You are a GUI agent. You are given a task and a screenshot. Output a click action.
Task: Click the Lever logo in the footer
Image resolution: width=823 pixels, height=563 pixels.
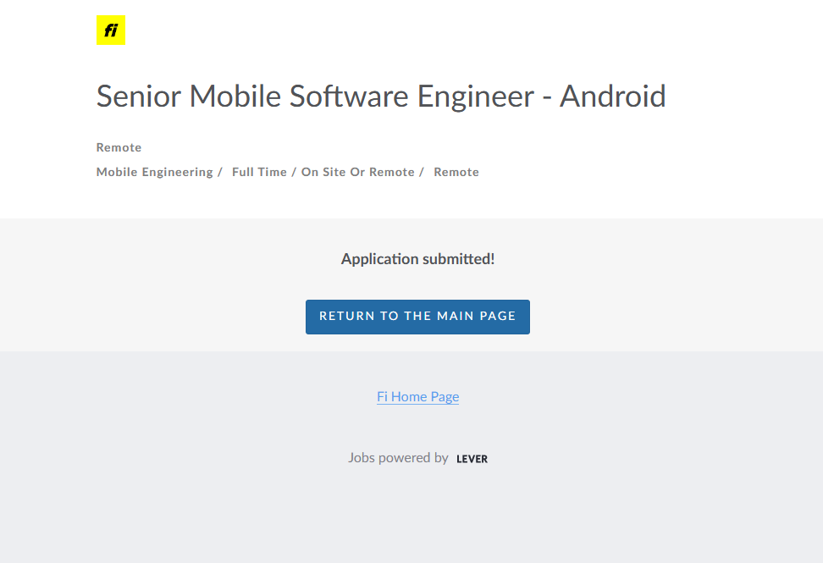coord(472,459)
